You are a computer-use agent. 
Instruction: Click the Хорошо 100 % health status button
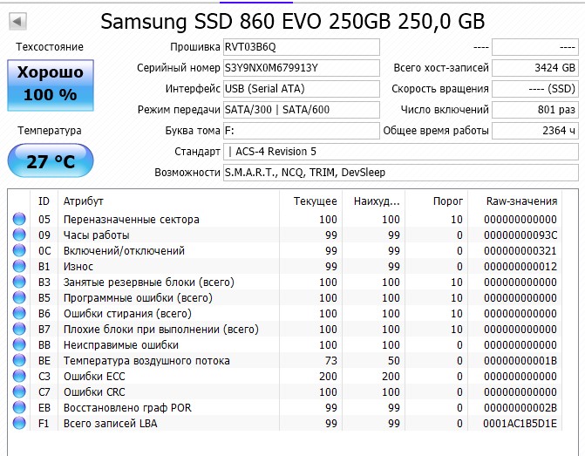pyautogui.click(x=51, y=85)
